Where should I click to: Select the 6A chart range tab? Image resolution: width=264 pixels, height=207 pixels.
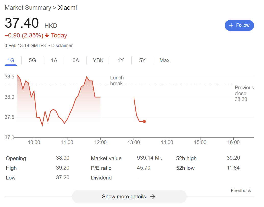coord(76,60)
